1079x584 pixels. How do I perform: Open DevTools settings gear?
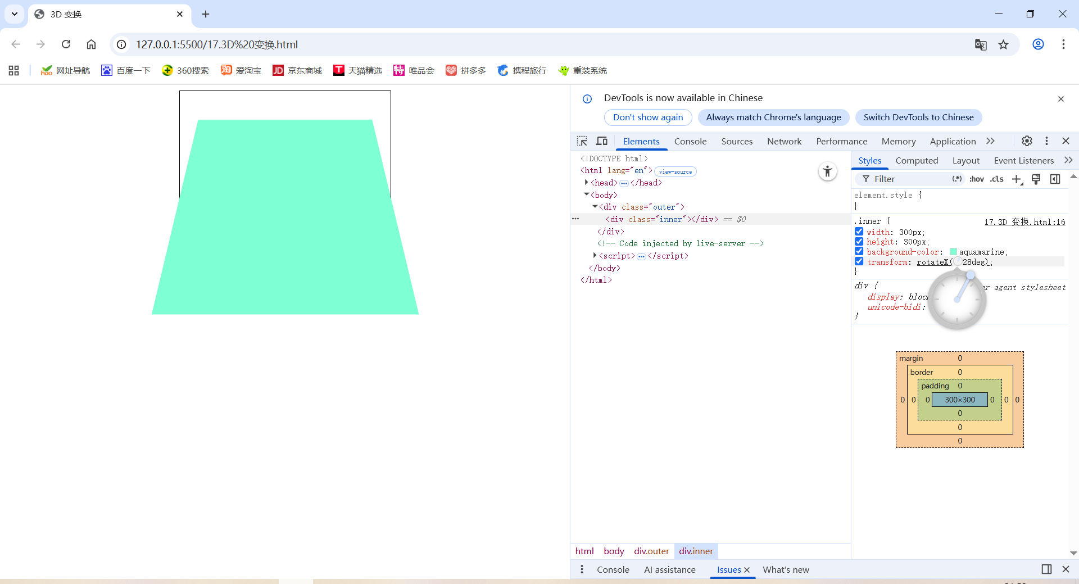[x=1027, y=141]
